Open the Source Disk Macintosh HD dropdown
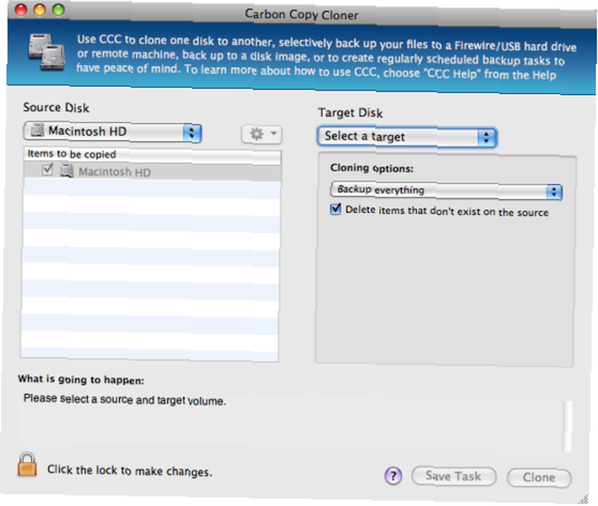 [112, 132]
